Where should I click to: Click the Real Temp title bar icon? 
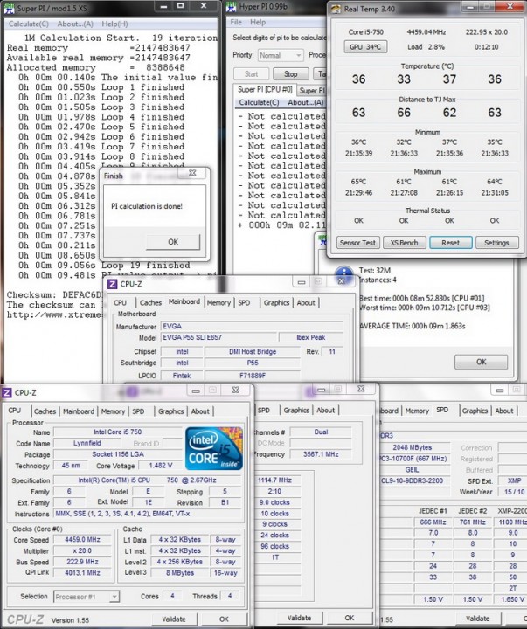336,9
